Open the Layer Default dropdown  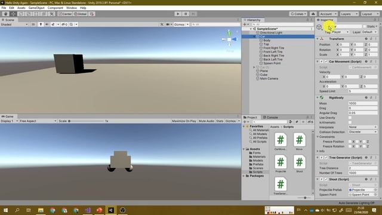click(x=369, y=32)
